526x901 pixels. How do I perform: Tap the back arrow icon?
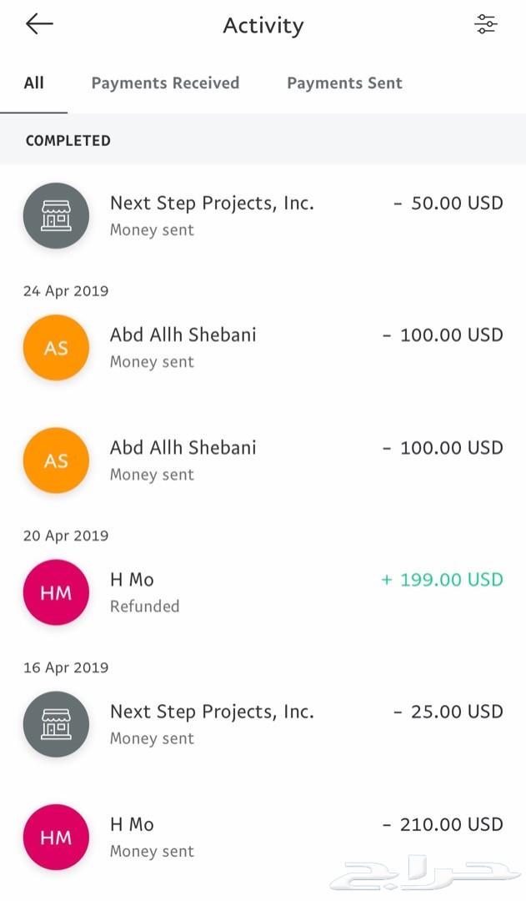click(39, 24)
